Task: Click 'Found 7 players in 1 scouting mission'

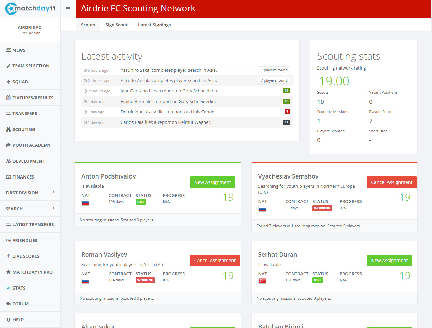Action: pos(291,226)
